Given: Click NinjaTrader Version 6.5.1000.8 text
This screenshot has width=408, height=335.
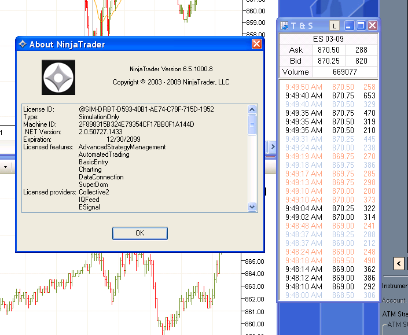Looking at the screenshot, I should (171, 69).
